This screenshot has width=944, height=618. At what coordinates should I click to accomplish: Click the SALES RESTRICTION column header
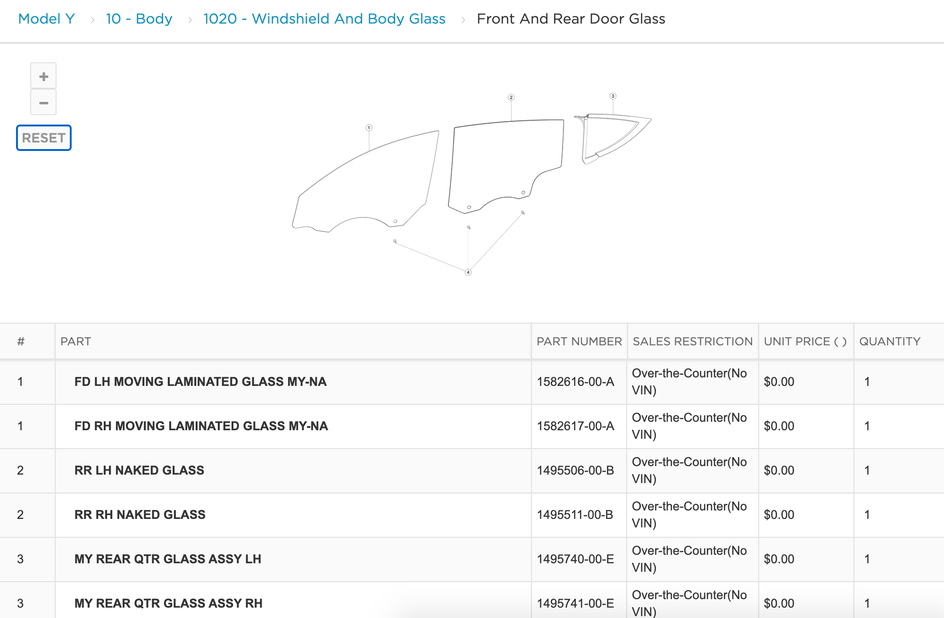692,342
